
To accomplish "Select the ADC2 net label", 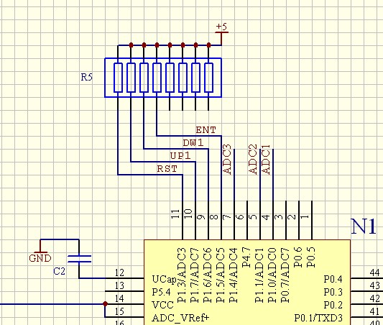I will tap(253, 160).
